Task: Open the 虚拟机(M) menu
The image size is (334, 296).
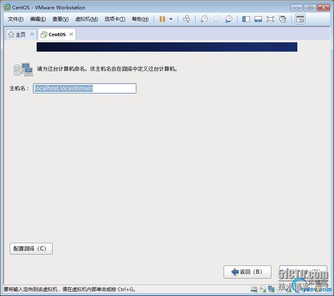Action: tap(86, 19)
